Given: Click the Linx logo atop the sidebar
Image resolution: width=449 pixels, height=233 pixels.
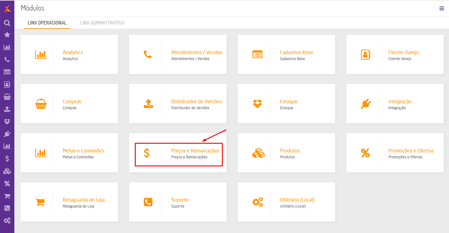Looking at the screenshot, I should 7,8.
